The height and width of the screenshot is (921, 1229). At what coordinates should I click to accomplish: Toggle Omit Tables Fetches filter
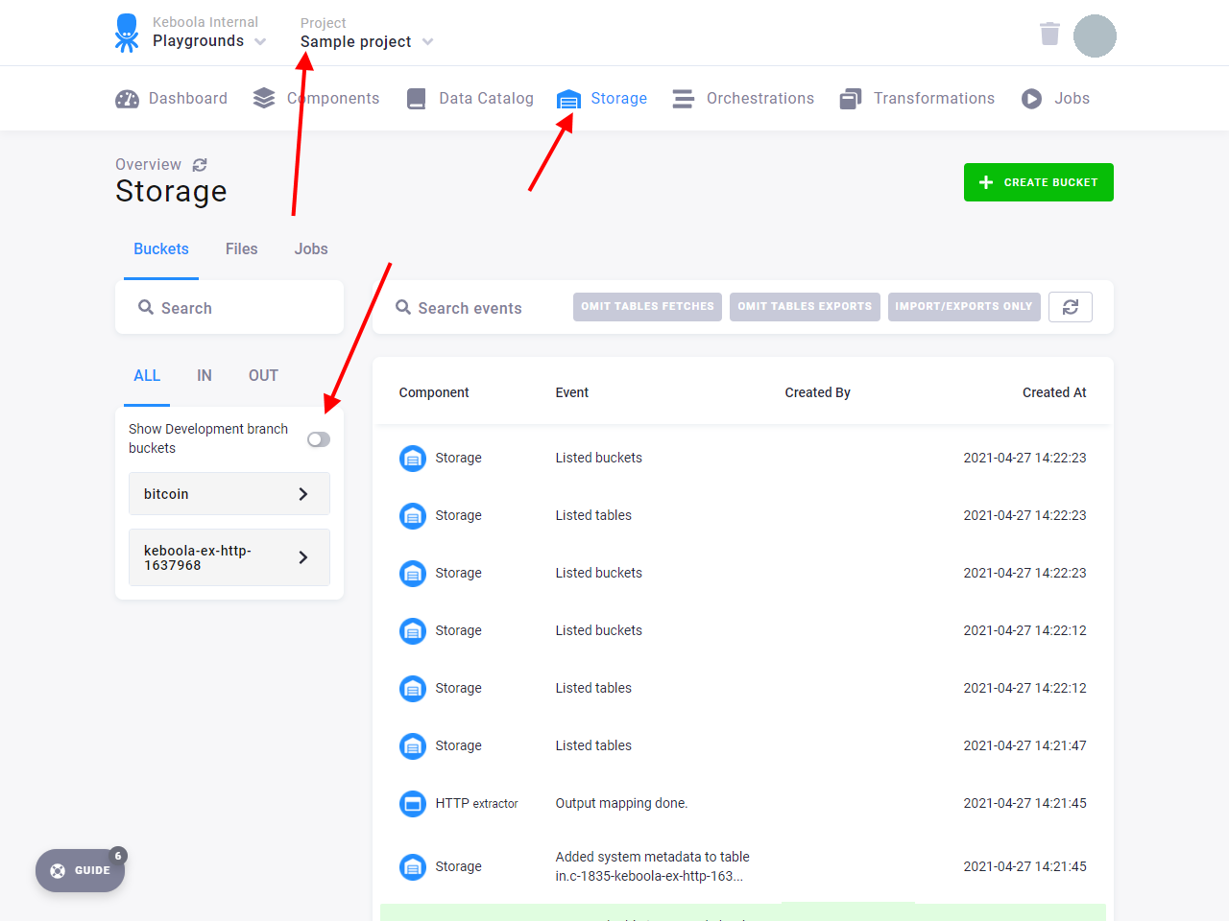tap(647, 307)
